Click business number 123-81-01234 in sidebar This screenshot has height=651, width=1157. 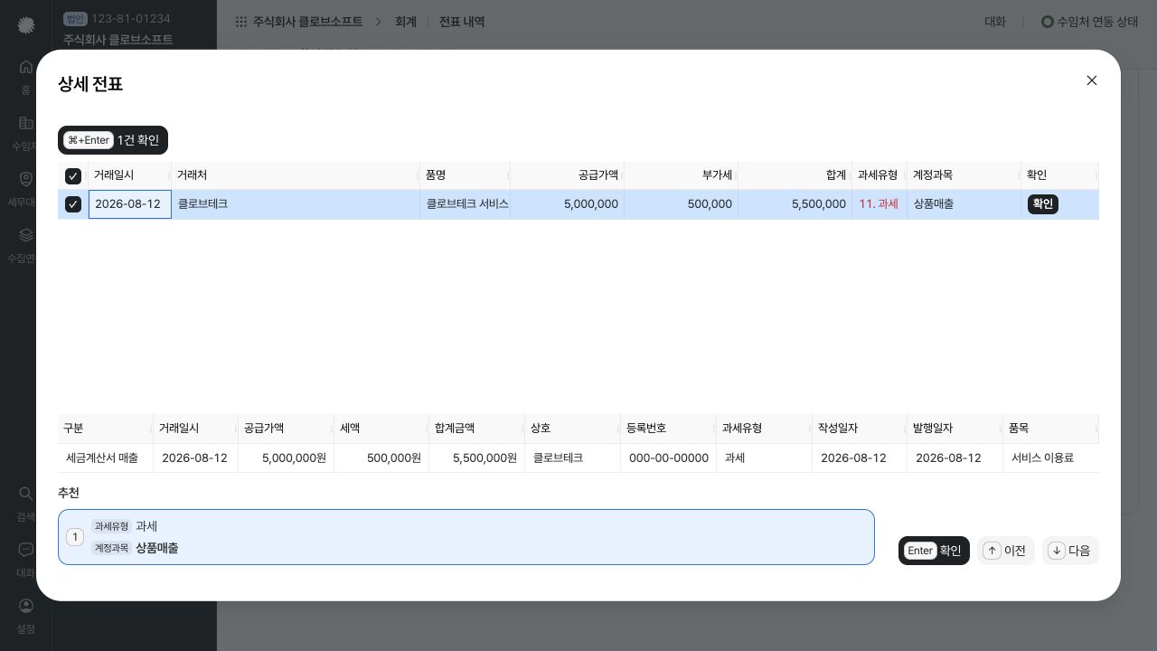tap(130, 18)
